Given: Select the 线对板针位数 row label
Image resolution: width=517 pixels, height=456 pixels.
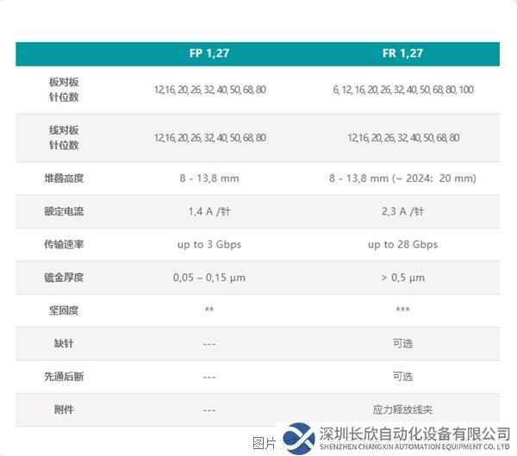Looking at the screenshot, I should coord(64,138).
